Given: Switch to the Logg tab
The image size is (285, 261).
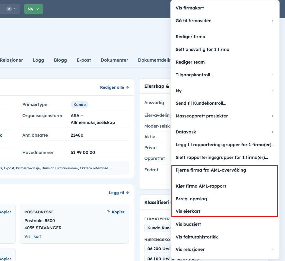Looking at the screenshot, I should pyautogui.click(x=38, y=60).
